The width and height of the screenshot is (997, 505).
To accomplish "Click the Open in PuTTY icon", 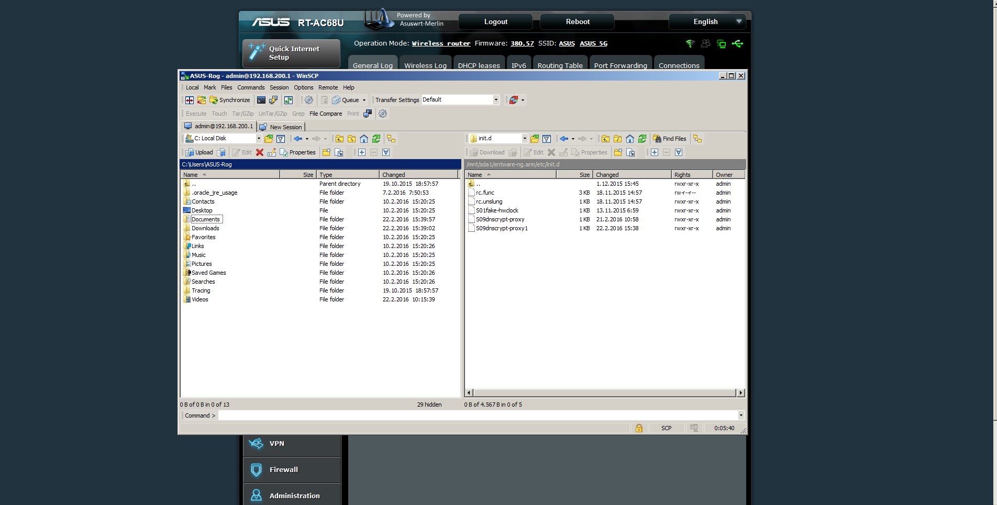I will (273, 100).
